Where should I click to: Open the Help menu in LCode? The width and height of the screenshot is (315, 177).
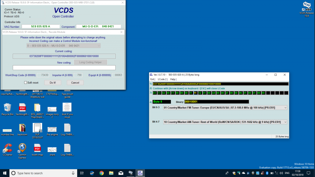coord(173,79)
